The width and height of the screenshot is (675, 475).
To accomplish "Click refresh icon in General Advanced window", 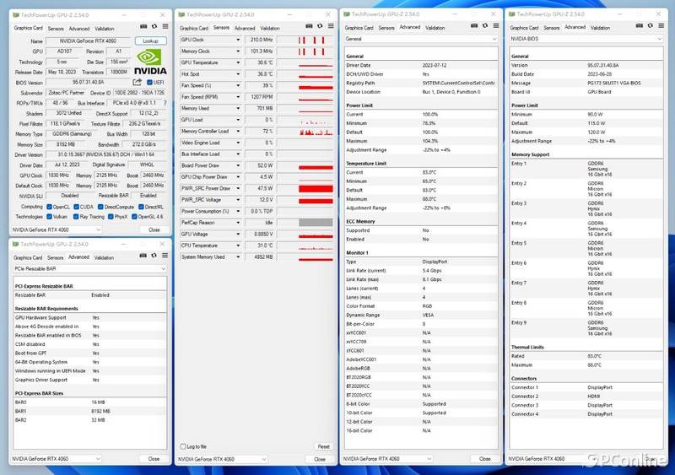I will 484,26.
